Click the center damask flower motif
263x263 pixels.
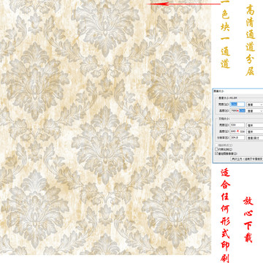[105, 145]
